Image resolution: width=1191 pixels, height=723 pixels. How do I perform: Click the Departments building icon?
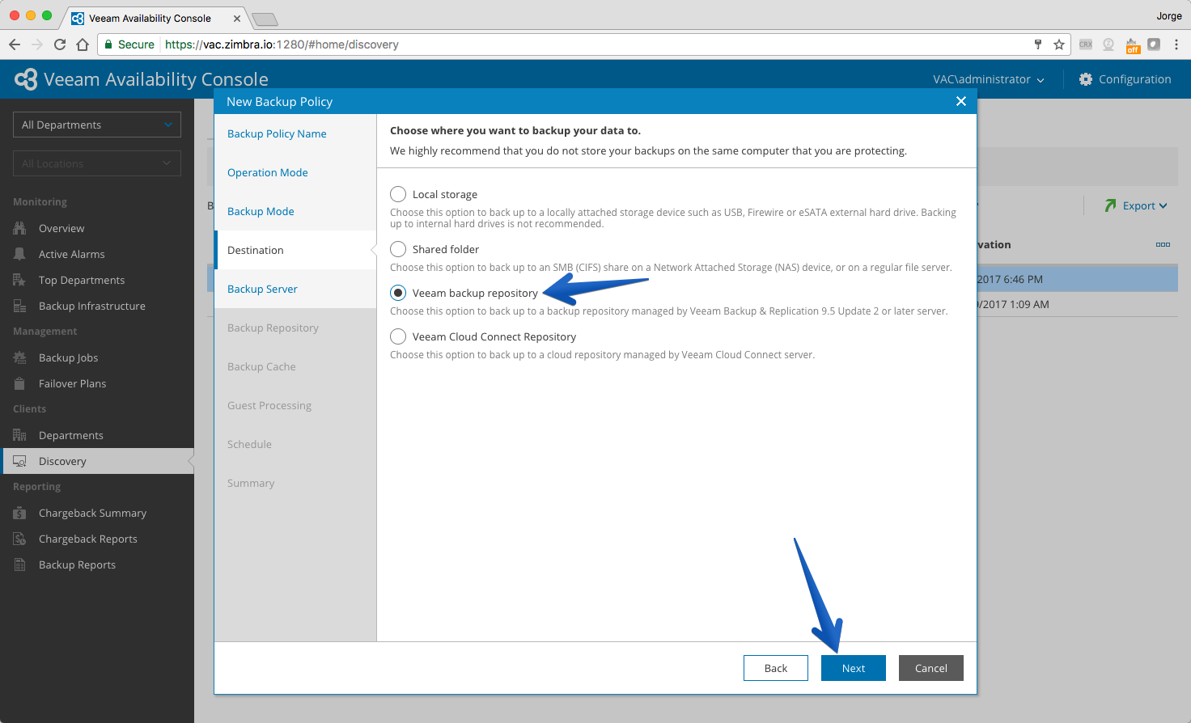click(x=19, y=435)
